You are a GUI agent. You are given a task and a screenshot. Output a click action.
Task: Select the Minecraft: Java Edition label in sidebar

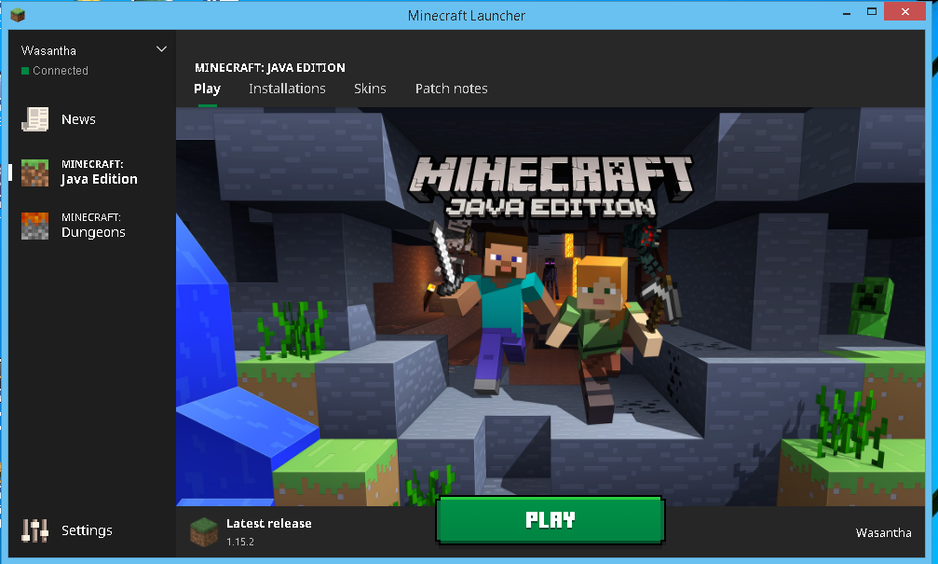[x=100, y=172]
